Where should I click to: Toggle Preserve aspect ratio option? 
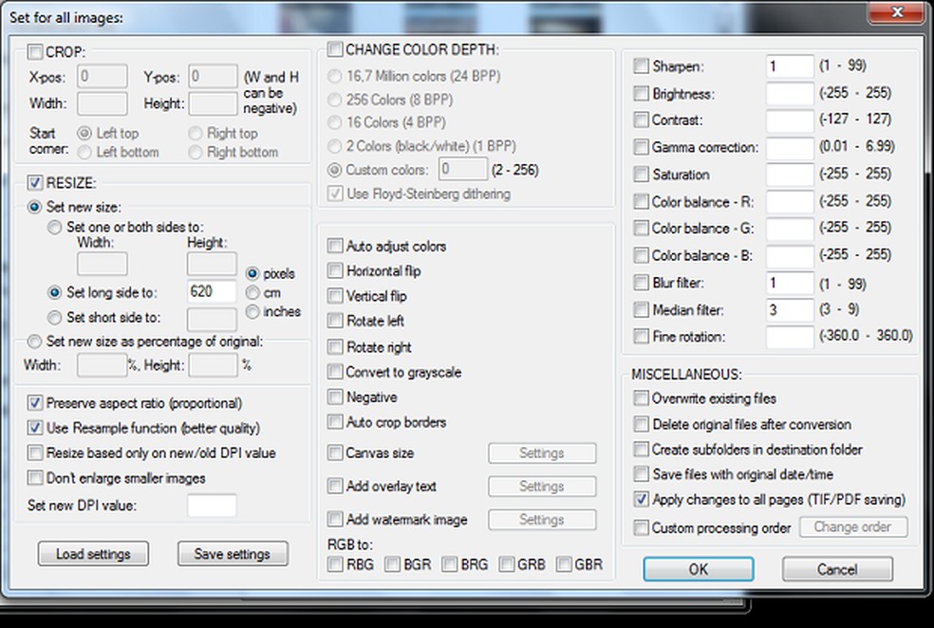click(x=35, y=403)
